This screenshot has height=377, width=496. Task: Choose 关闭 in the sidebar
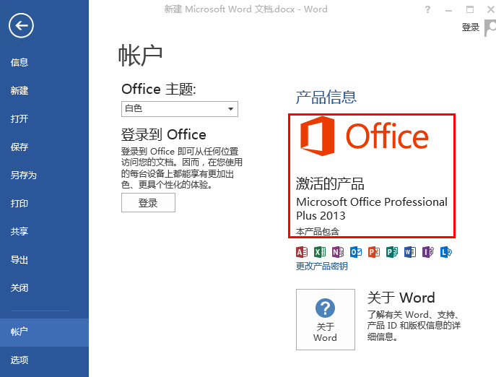[44, 287]
